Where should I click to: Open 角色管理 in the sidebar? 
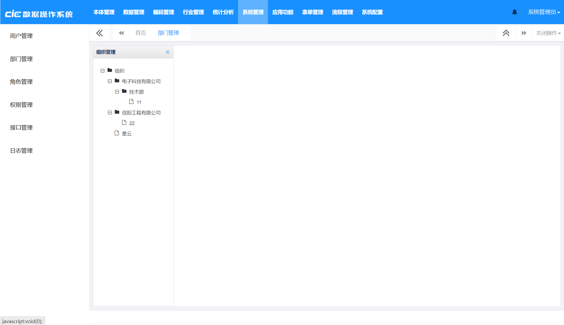click(21, 82)
